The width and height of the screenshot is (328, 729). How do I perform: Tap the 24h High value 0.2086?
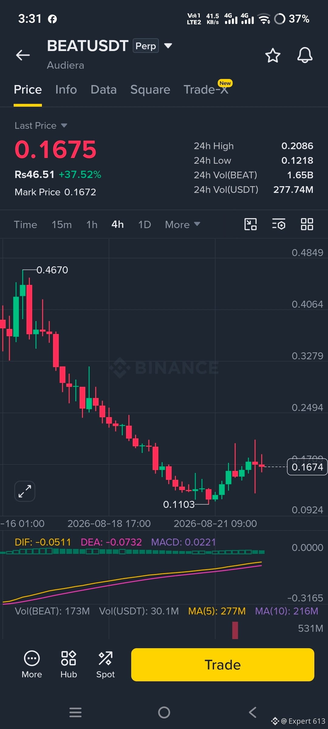[x=297, y=146]
